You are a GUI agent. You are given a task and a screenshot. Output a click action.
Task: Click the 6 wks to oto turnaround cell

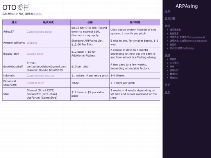pyautogui.click(x=135, y=43)
